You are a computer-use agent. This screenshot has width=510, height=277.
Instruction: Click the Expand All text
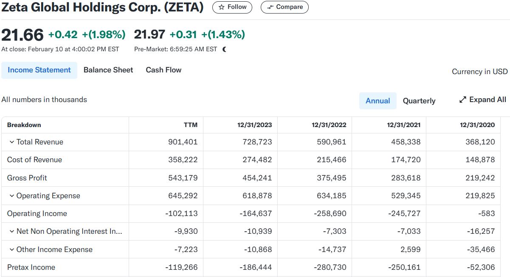click(487, 100)
